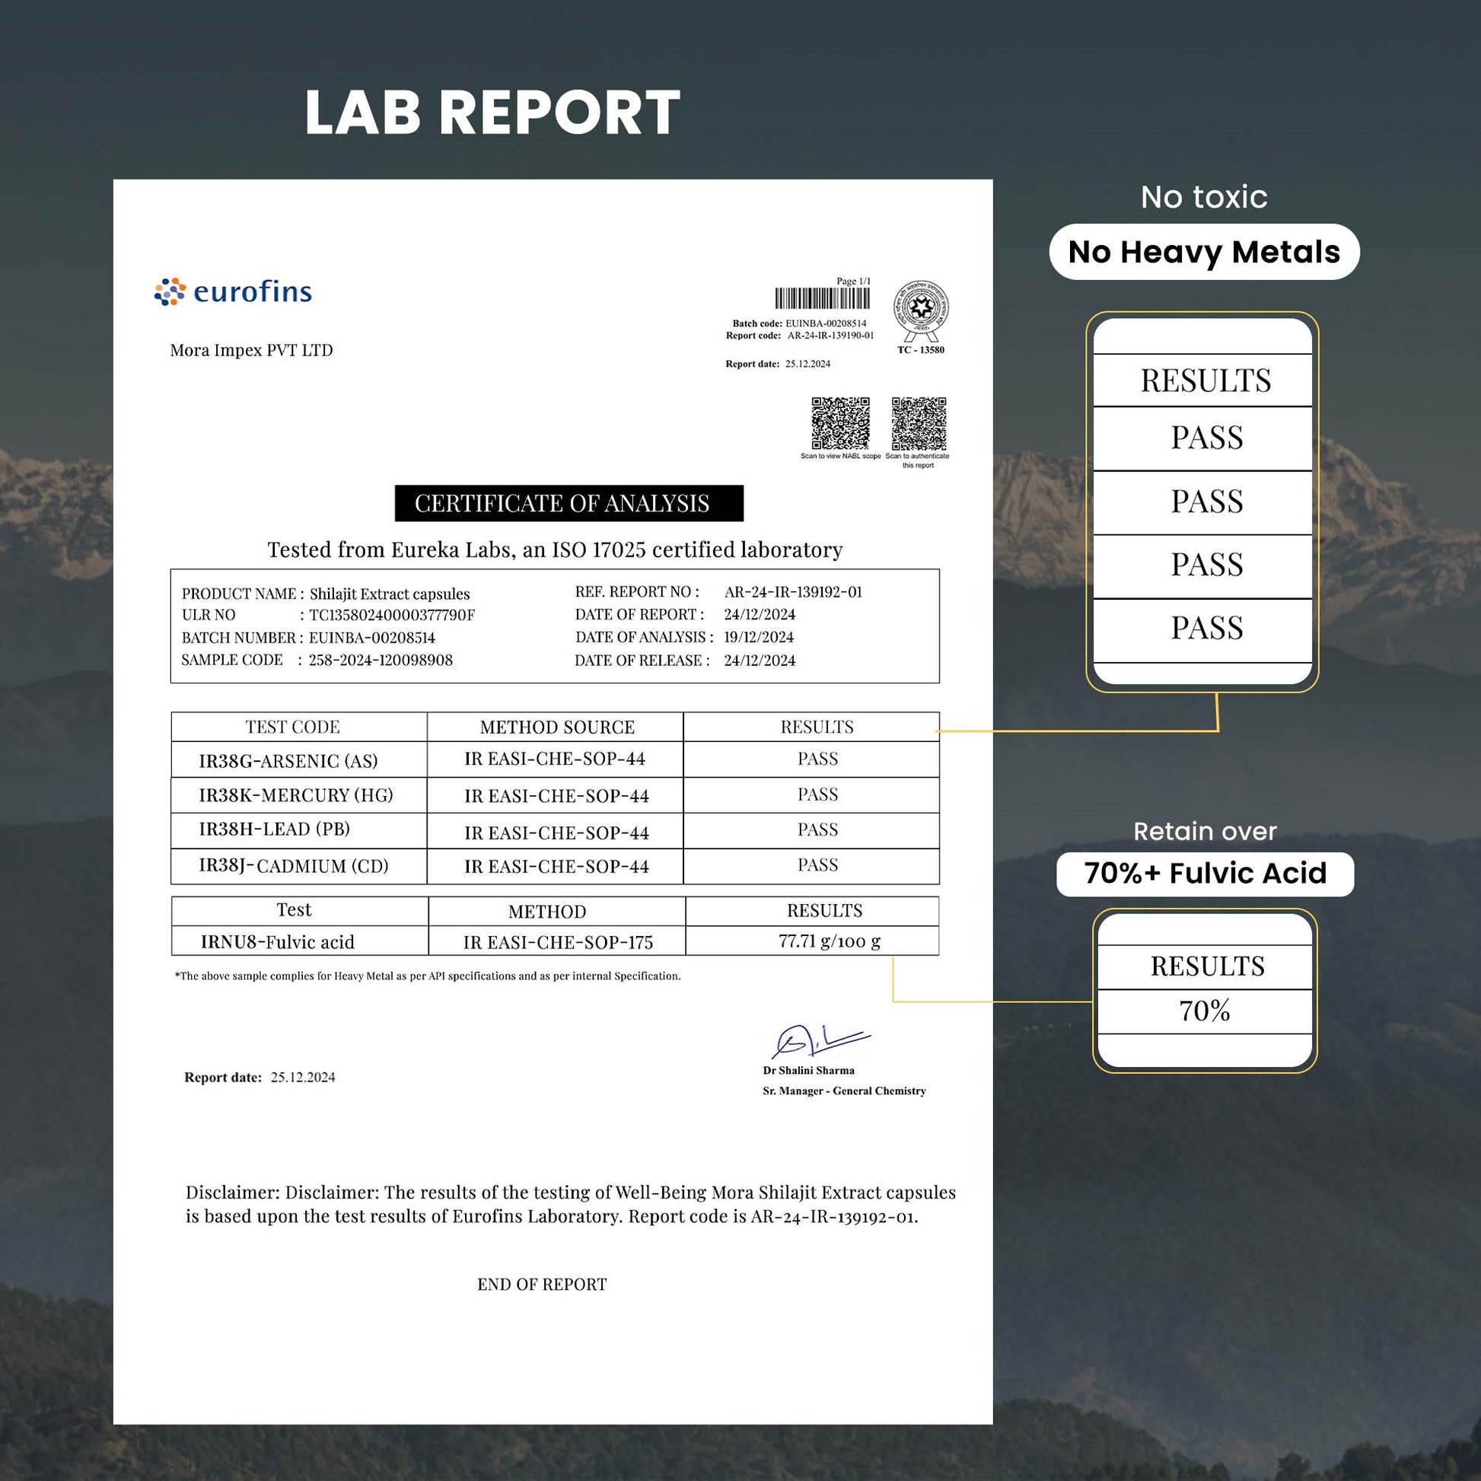Click the 77.71 g/100 g fulvic result

click(x=830, y=941)
